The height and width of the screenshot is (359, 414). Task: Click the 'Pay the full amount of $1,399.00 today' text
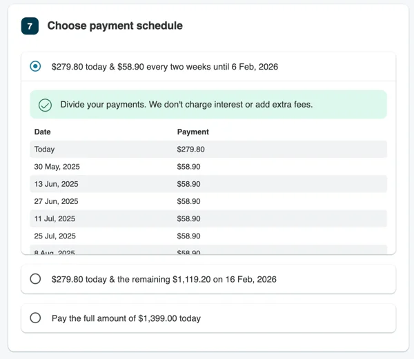click(x=126, y=318)
